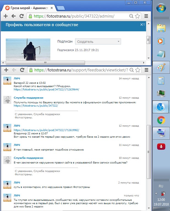
Task: Open the Chrome menu in the top window
Action: click(x=146, y=16)
